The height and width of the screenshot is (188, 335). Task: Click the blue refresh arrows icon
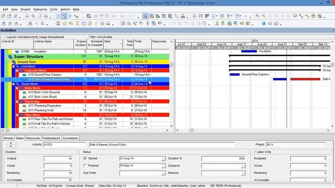(x=15, y=16)
